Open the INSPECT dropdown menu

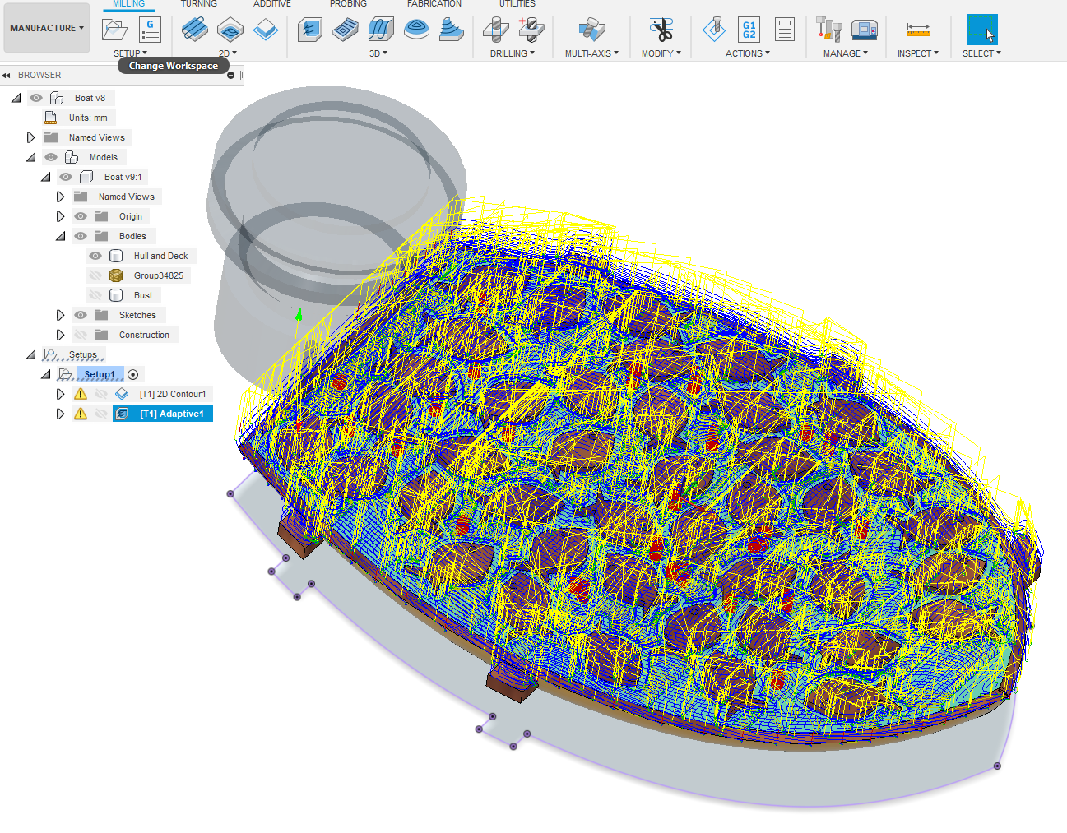[x=918, y=53]
